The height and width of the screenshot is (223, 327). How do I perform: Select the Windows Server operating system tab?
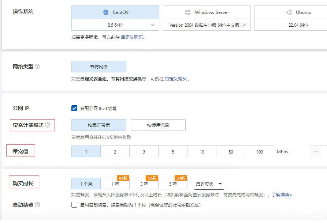[x=207, y=12]
